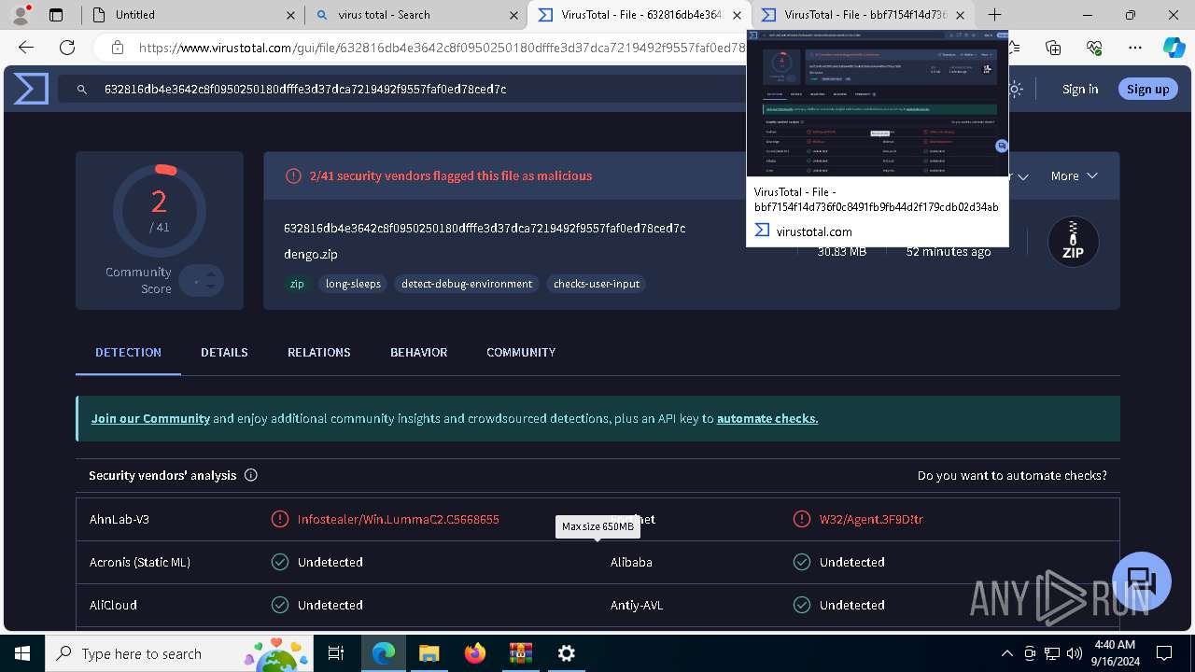This screenshot has height=672, width=1195.
Task: Click Do you want to automate checks?
Action: (x=1012, y=476)
